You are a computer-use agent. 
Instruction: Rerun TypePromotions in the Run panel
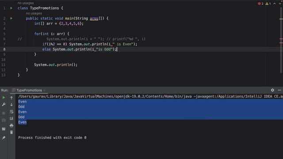4,98
